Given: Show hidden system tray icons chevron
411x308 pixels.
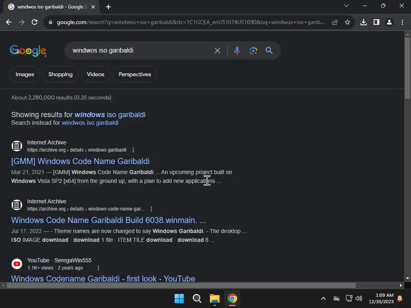Looking at the screenshot, I should click(x=324, y=298).
